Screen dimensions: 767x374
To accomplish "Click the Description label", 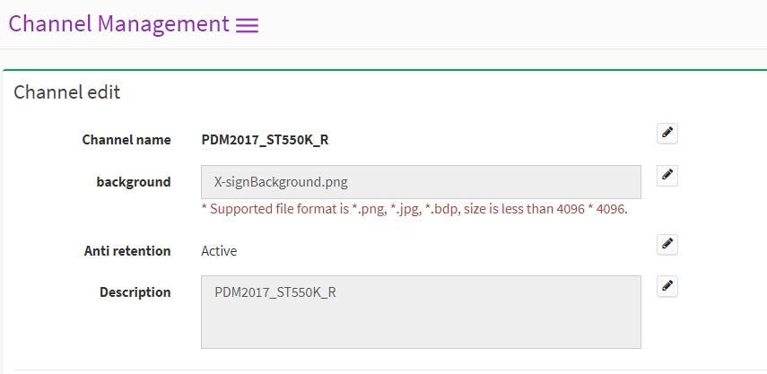I will (x=135, y=292).
